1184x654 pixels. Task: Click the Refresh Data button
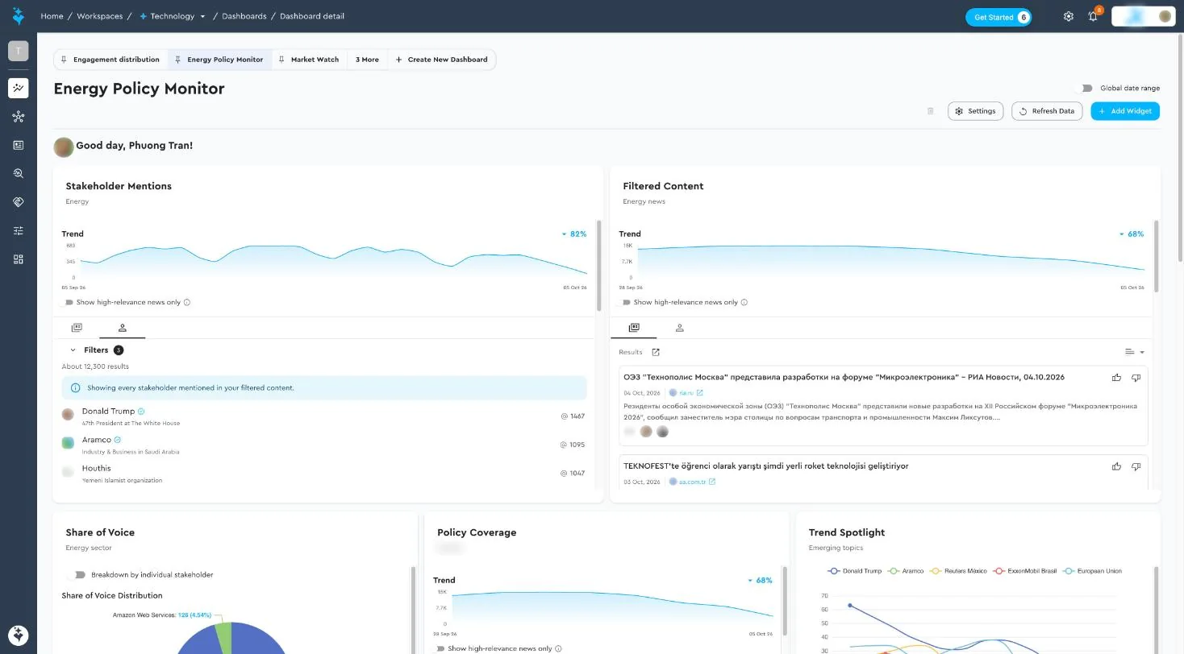(x=1047, y=111)
